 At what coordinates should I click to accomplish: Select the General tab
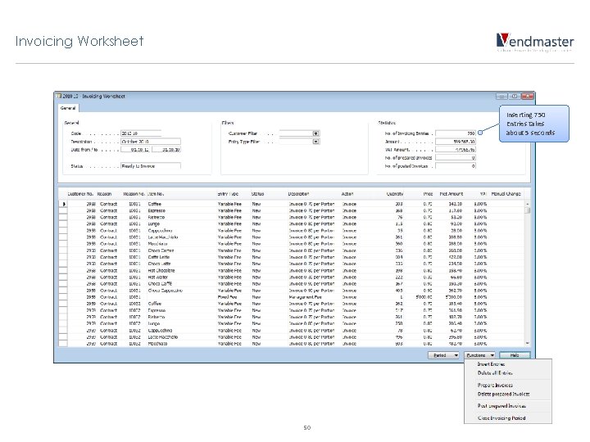[68, 108]
